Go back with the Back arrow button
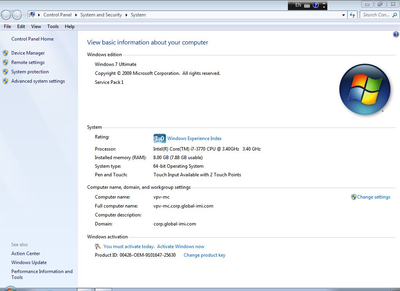400x291 pixels. pos(6,15)
